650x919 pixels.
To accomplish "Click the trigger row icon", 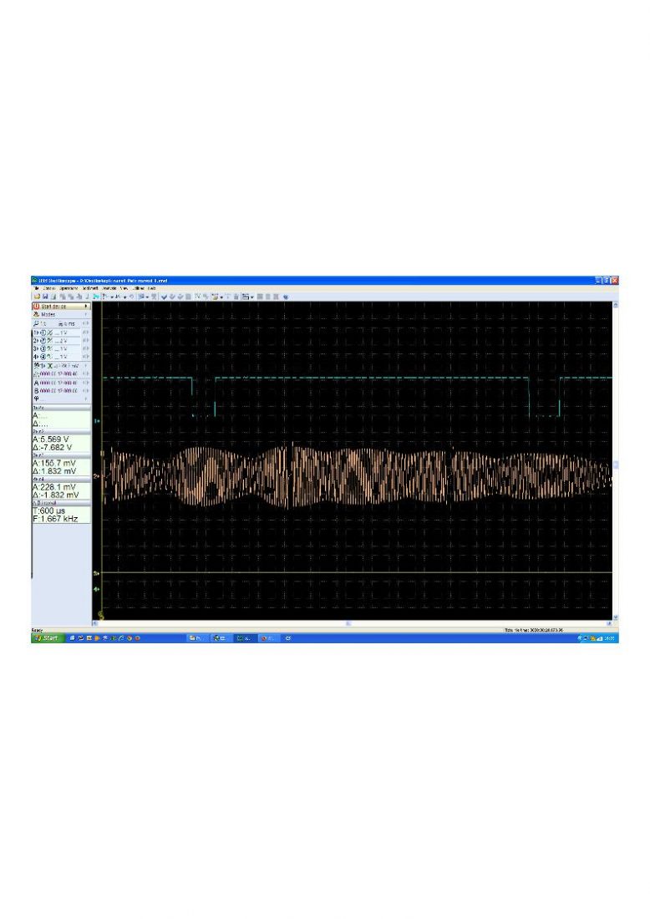I will point(37,365).
